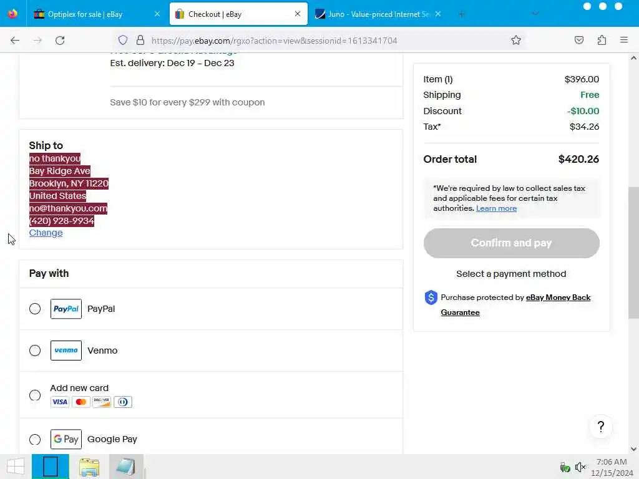The image size is (639, 479).
Task: Switch to the Checkout eBay tab
Action: click(x=238, y=14)
